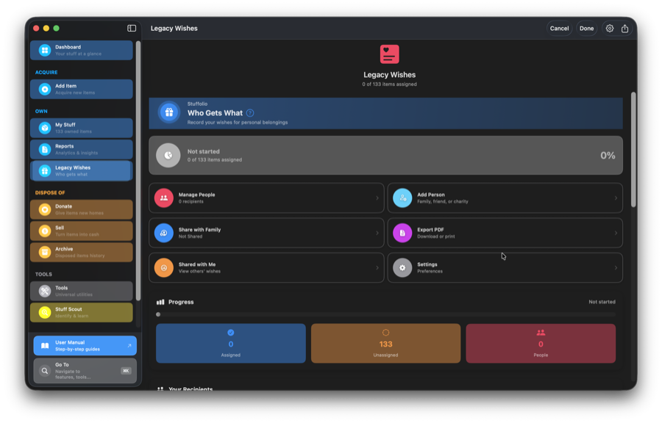Image resolution: width=662 pixels, height=423 pixels.
Task: Click the Progress bar slider handle
Action: (x=157, y=314)
